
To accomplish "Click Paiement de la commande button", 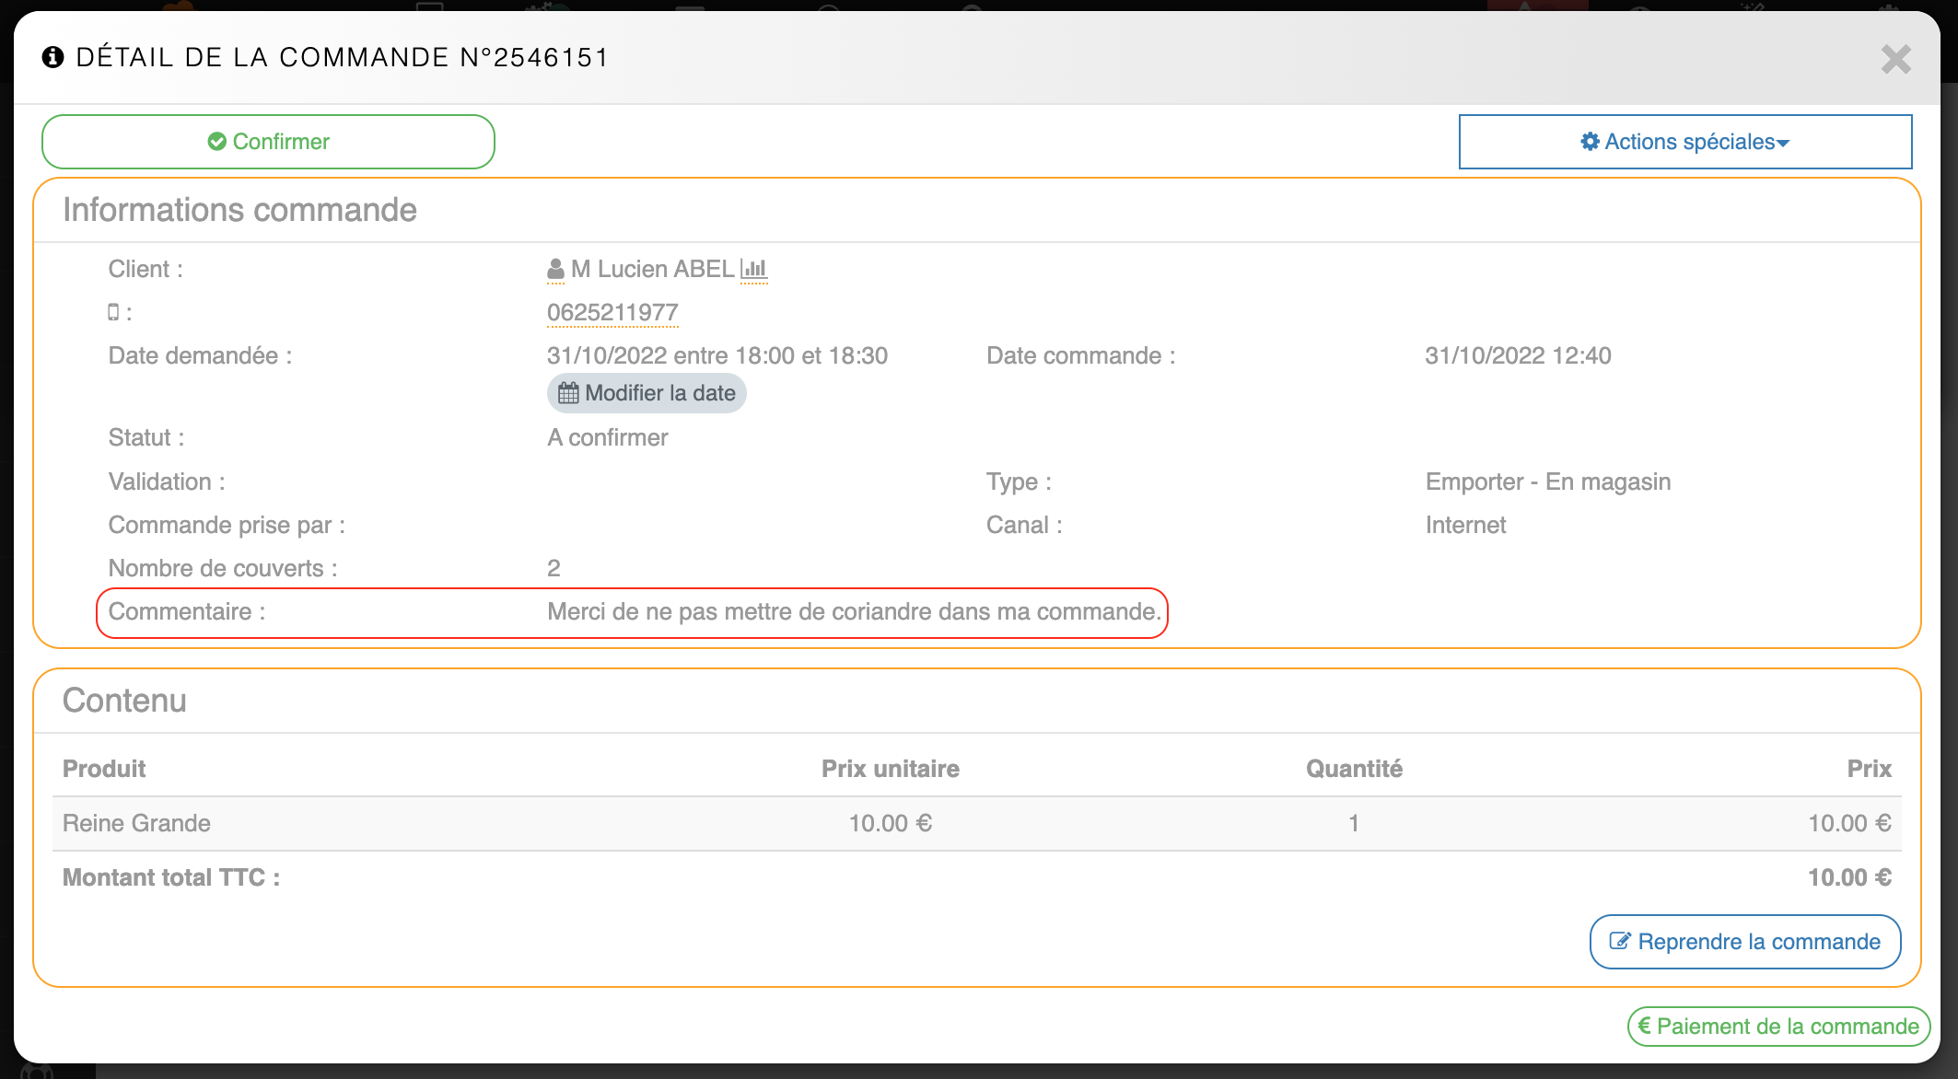I will 1778,1026.
